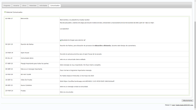Click the 'Video De Prueba' subject cell
The height and width of the screenshot is (110, 196).
click(x=40, y=81)
